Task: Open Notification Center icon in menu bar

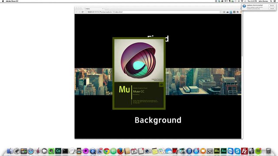Action: pos(275,1)
